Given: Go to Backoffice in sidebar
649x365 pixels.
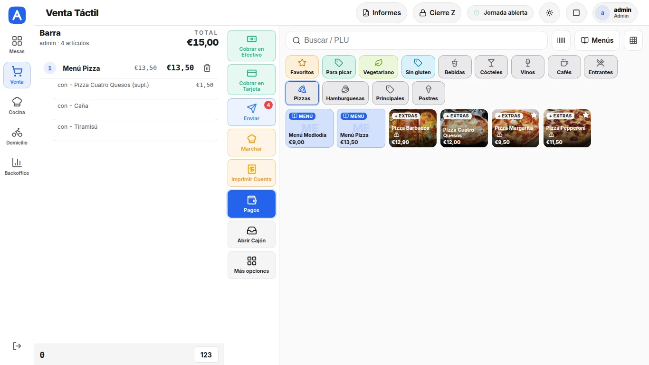Looking at the screenshot, I should (x=17, y=166).
